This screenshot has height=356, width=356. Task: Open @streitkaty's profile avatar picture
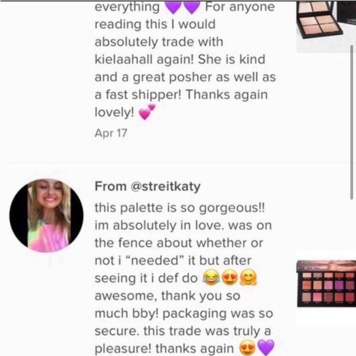tap(46, 215)
